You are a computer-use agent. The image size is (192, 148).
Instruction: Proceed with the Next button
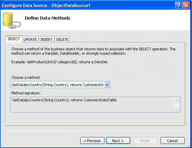[x=118, y=141]
